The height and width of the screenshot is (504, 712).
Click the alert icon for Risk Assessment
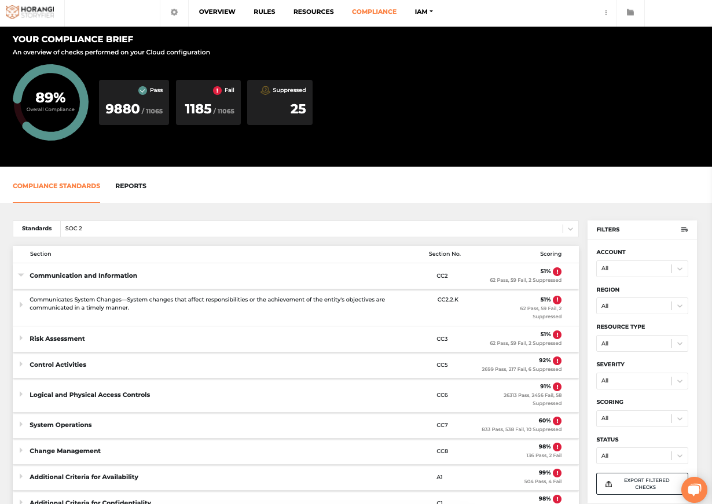coord(557,334)
